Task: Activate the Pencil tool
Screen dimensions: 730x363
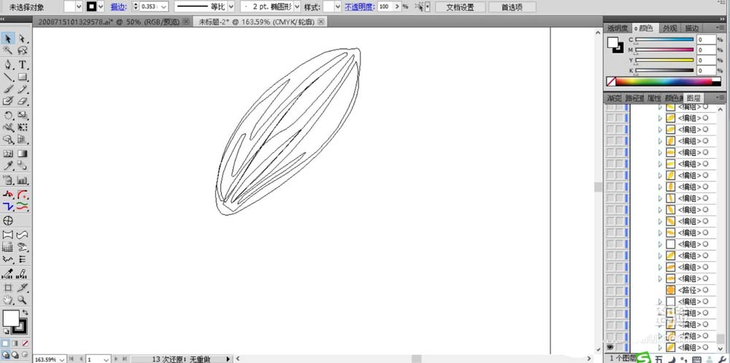Action: tap(22, 89)
